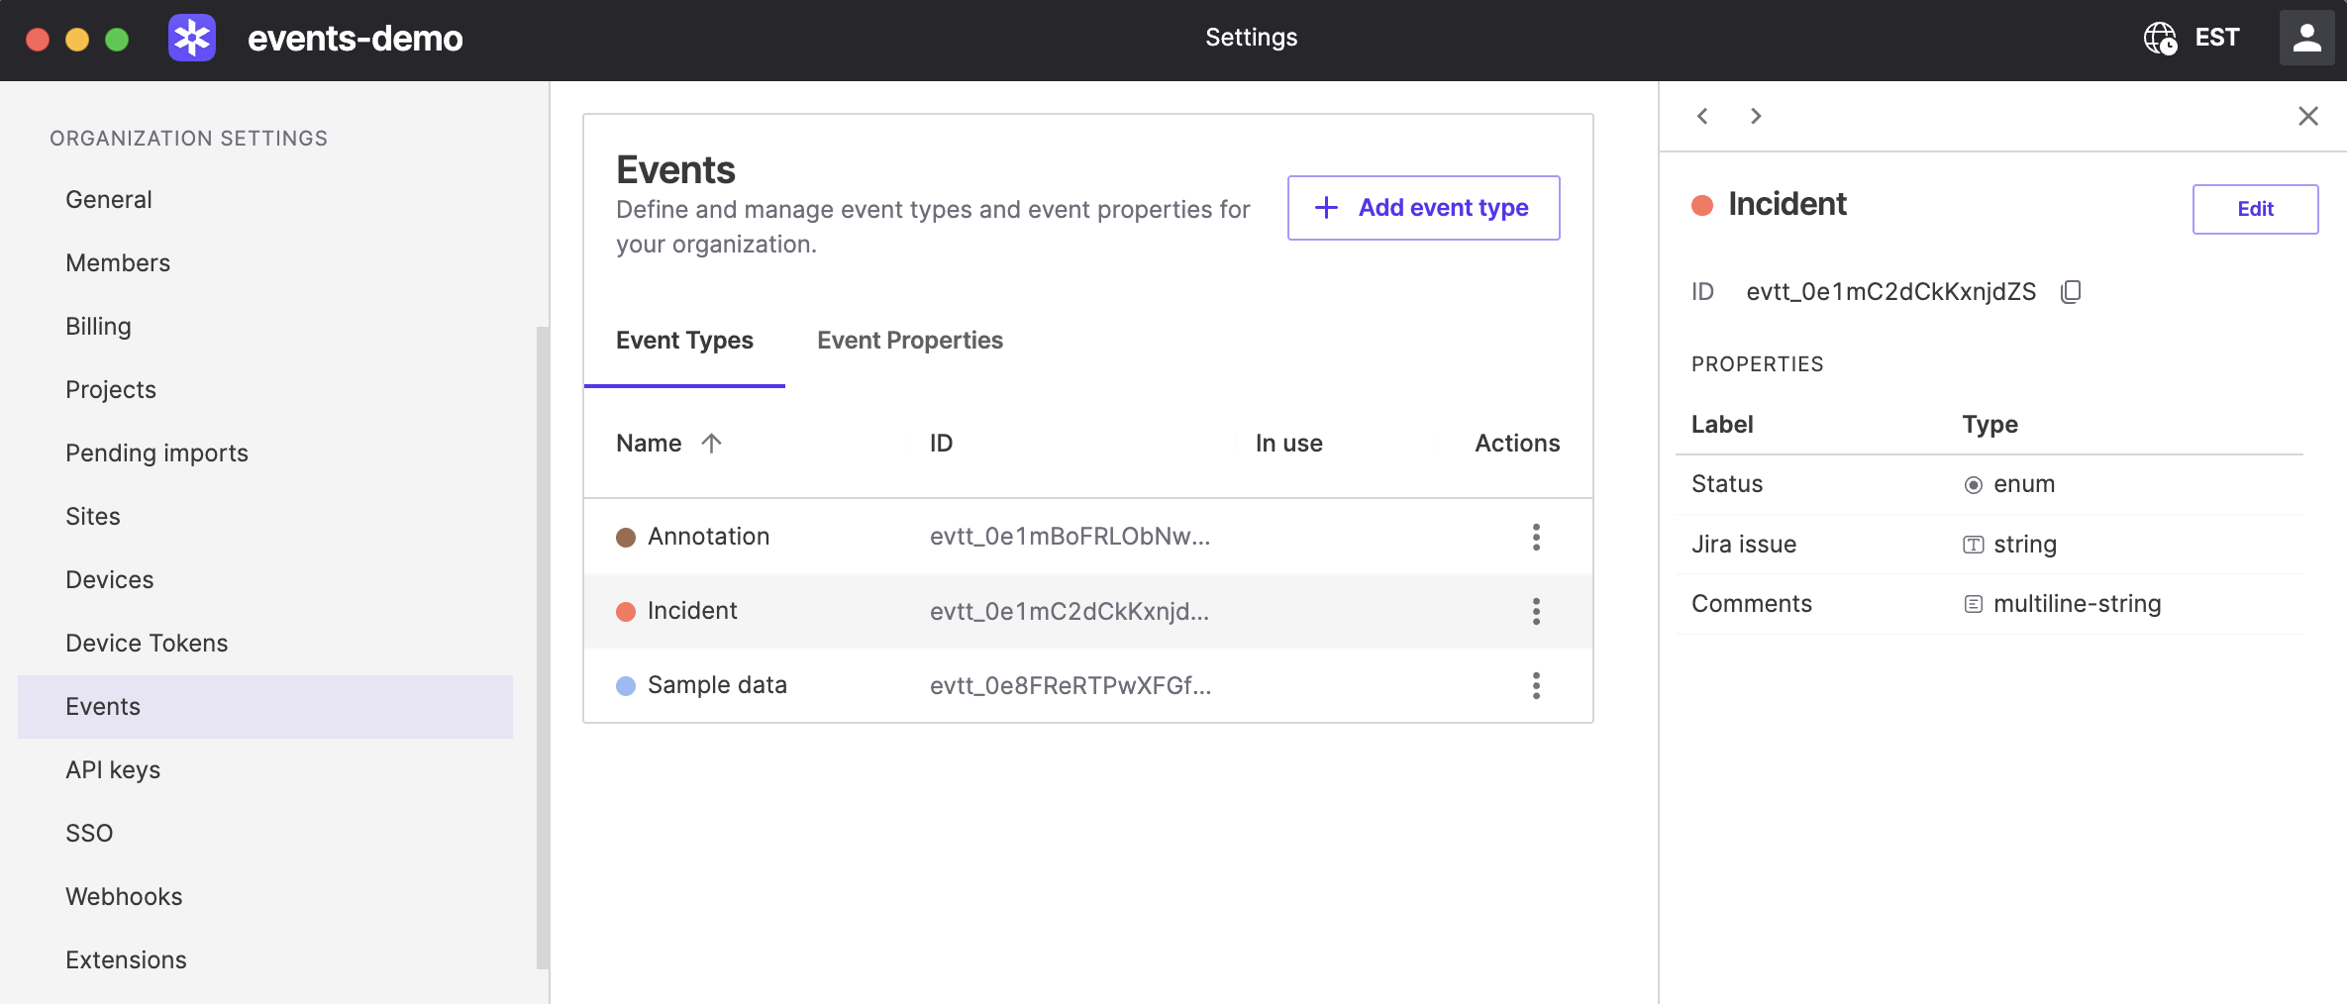
Task: Open actions menu for Sample data row
Action: [1536, 685]
